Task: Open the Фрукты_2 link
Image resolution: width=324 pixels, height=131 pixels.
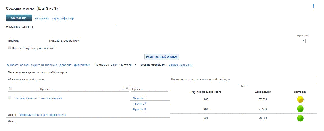Action: tap(139, 104)
